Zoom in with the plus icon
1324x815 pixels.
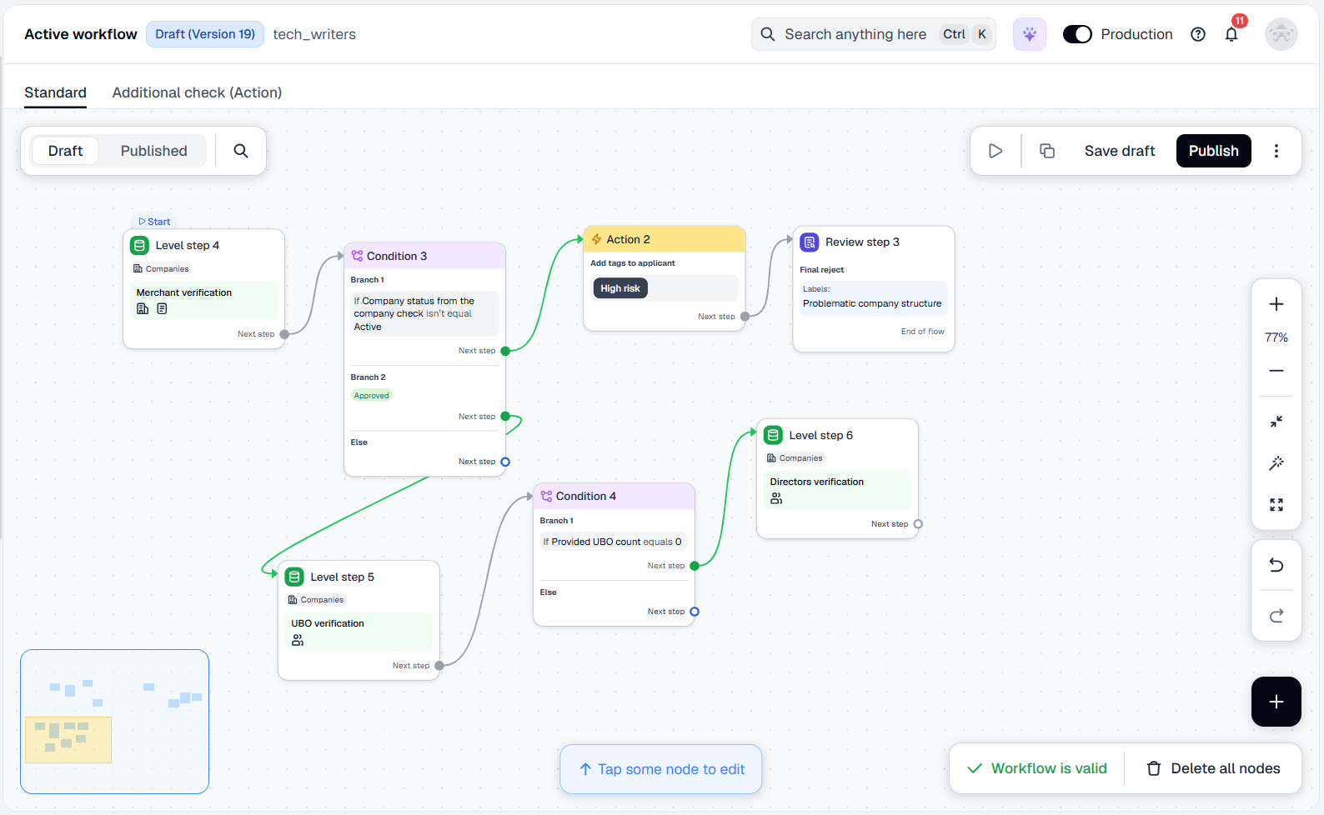point(1276,304)
